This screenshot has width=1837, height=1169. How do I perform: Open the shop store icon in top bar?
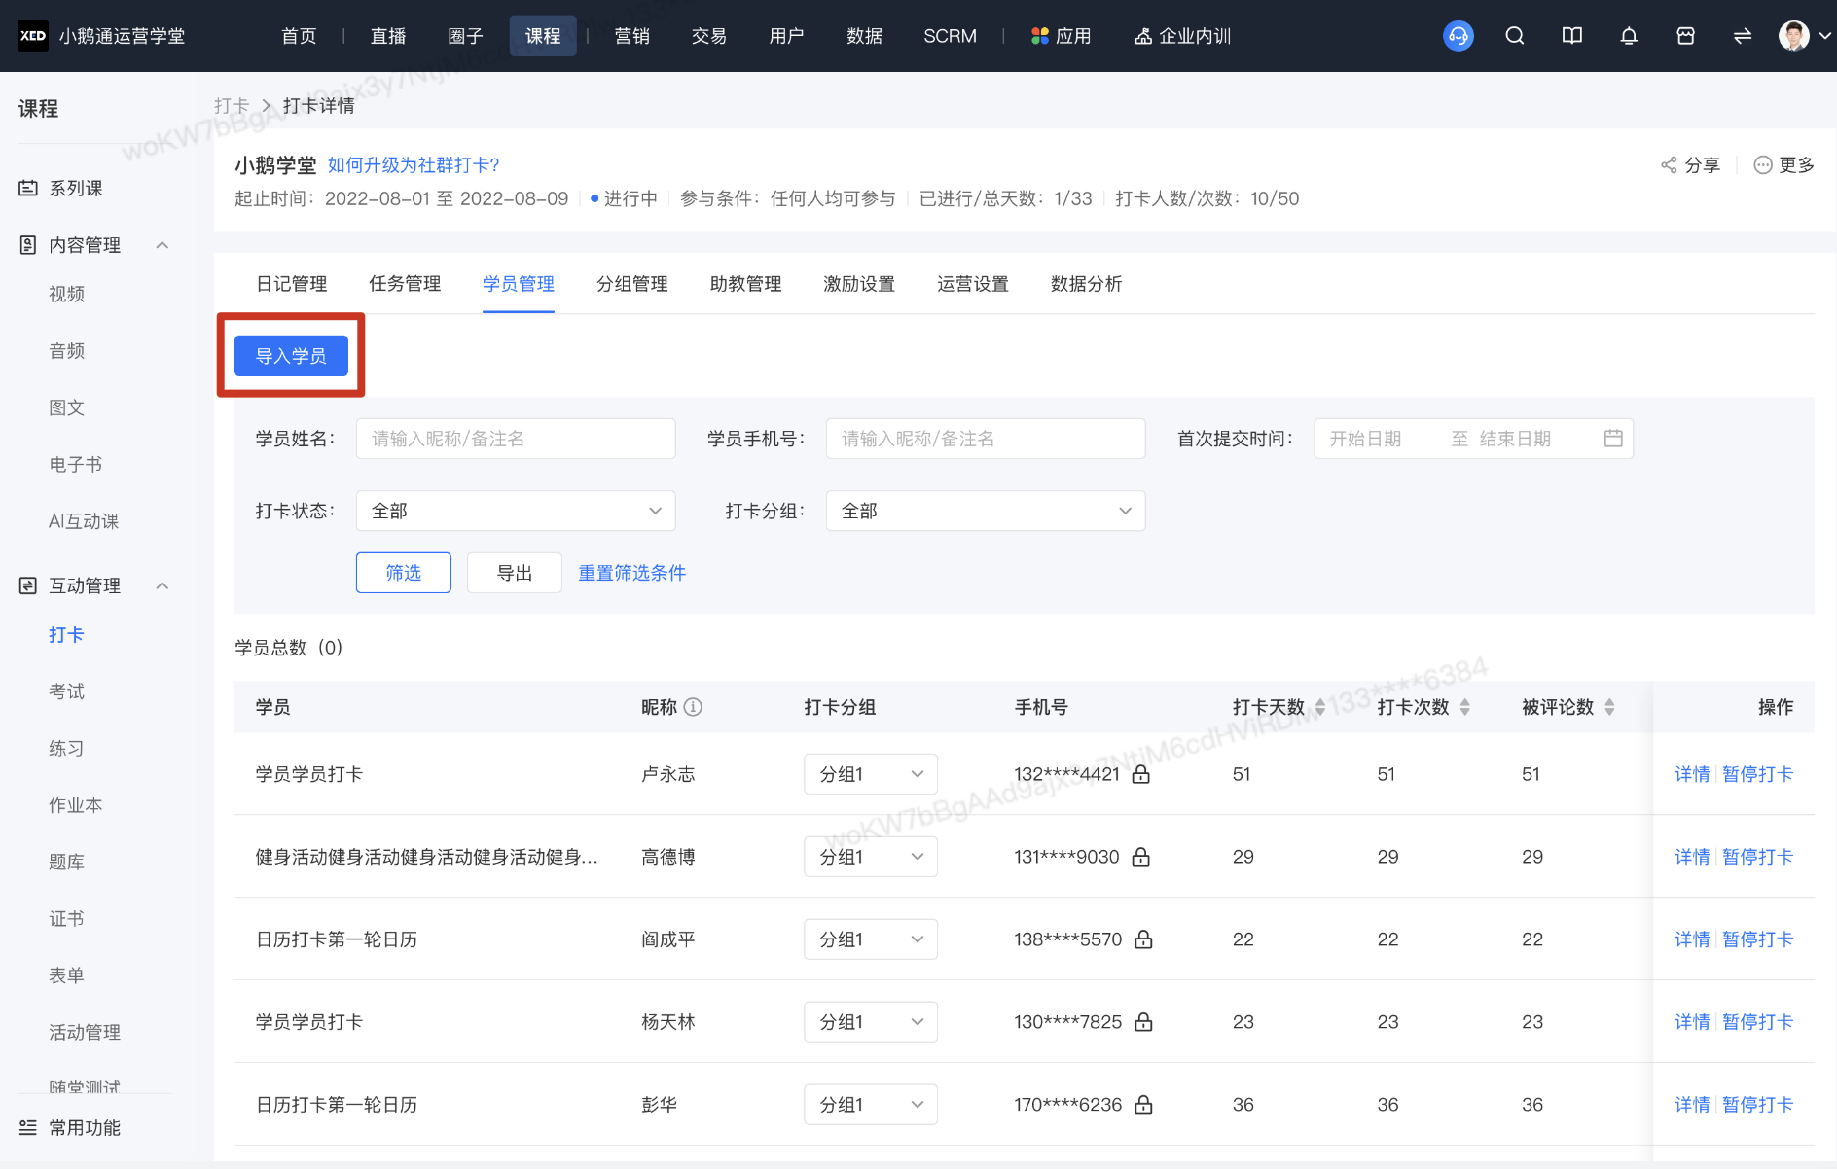pyautogui.click(x=1686, y=36)
